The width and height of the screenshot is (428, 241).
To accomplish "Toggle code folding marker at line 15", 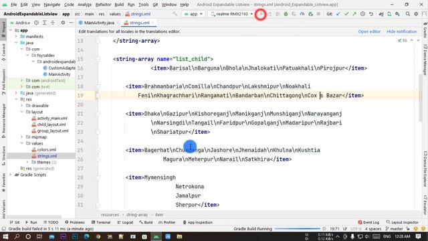I will [98, 59].
